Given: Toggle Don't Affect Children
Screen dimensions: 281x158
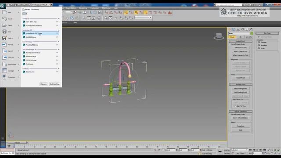Looking at the screenshot, I should (241, 118).
